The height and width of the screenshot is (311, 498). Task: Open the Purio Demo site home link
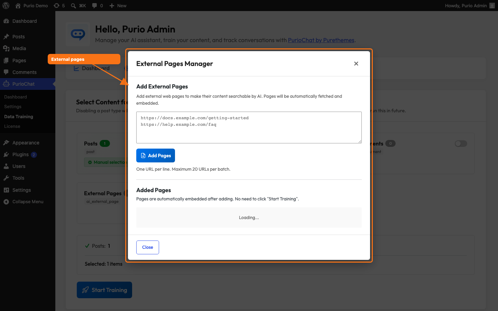31,6
